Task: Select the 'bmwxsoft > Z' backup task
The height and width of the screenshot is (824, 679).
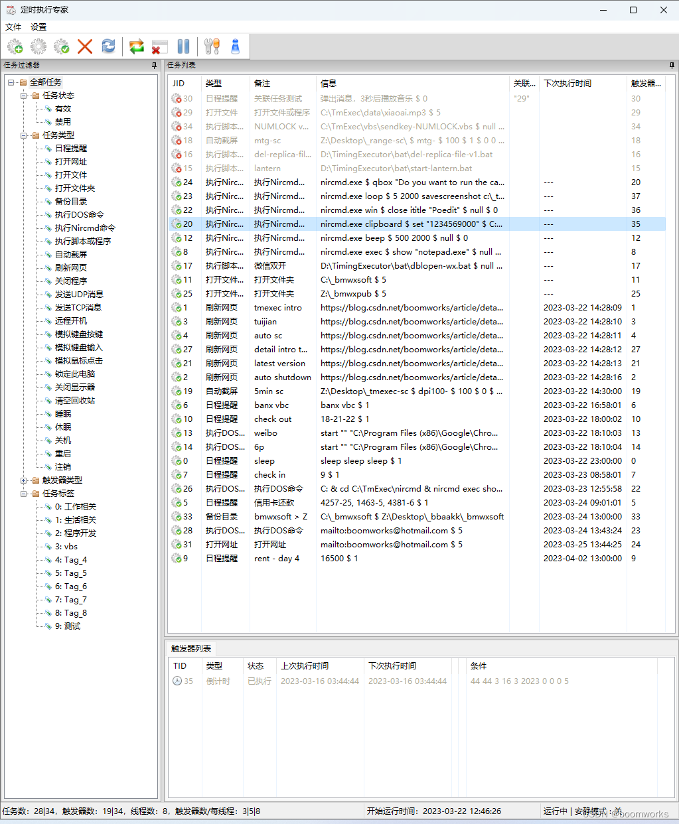Action: tap(417, 517)
